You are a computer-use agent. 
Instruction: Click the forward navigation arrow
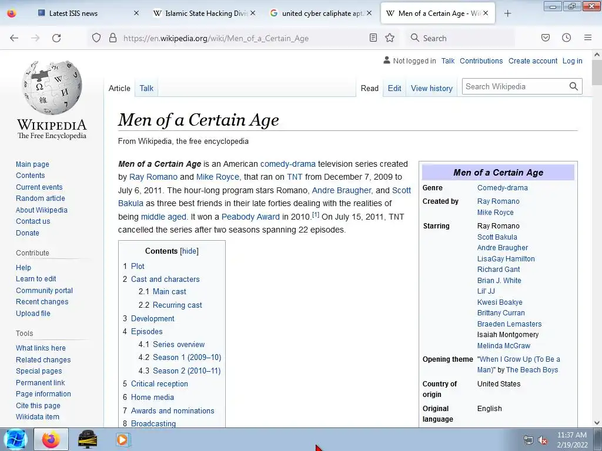[35, 38]
